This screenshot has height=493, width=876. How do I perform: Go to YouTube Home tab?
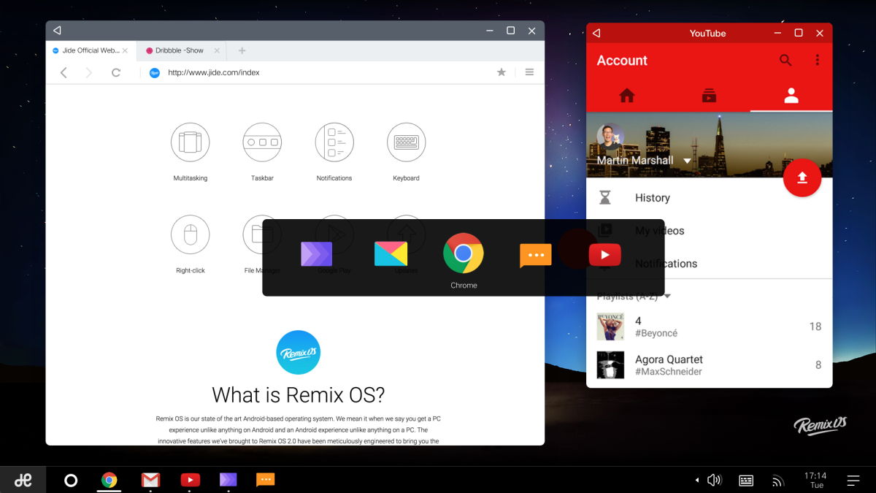click(626, 96)
